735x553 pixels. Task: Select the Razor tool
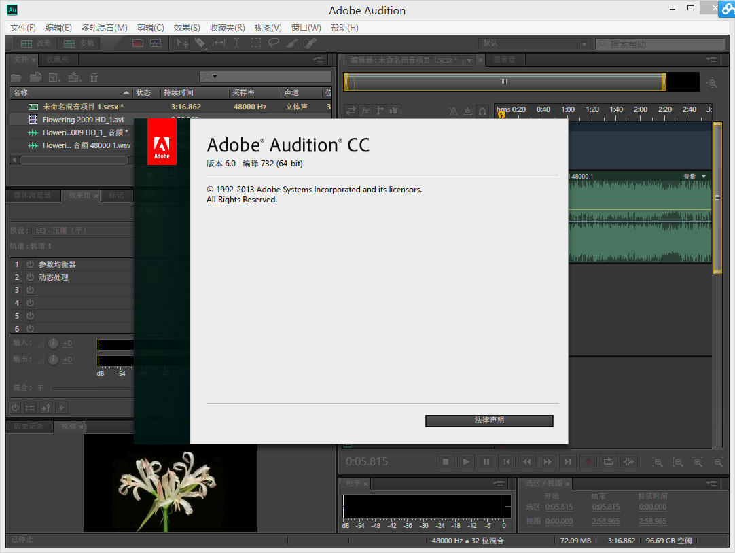200,43
